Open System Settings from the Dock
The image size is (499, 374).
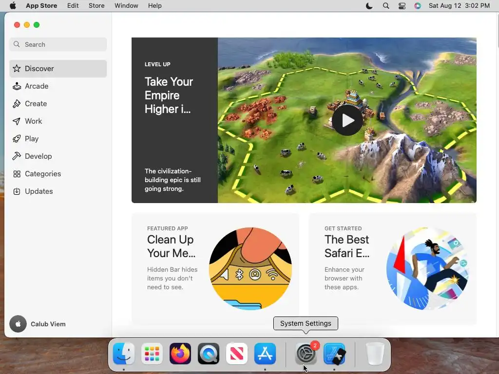pos(306,354)
